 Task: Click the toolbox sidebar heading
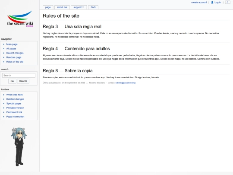[5, 89]
